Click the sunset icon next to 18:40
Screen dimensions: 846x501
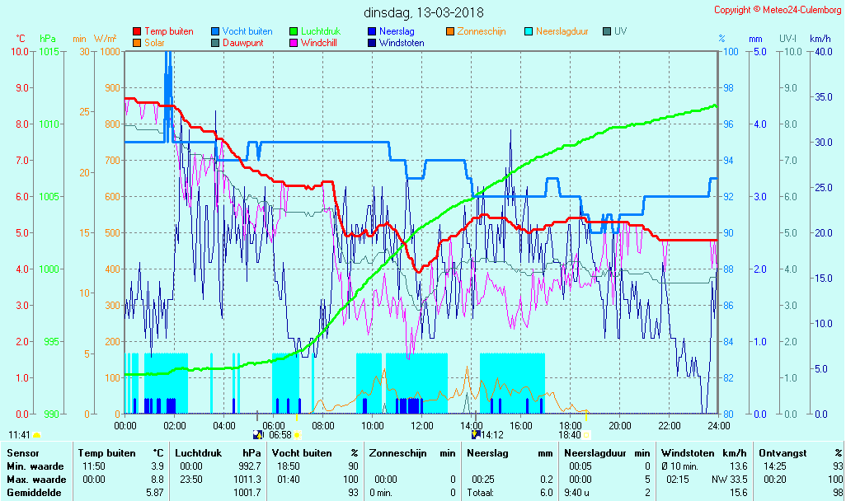(x=587, y=435)
